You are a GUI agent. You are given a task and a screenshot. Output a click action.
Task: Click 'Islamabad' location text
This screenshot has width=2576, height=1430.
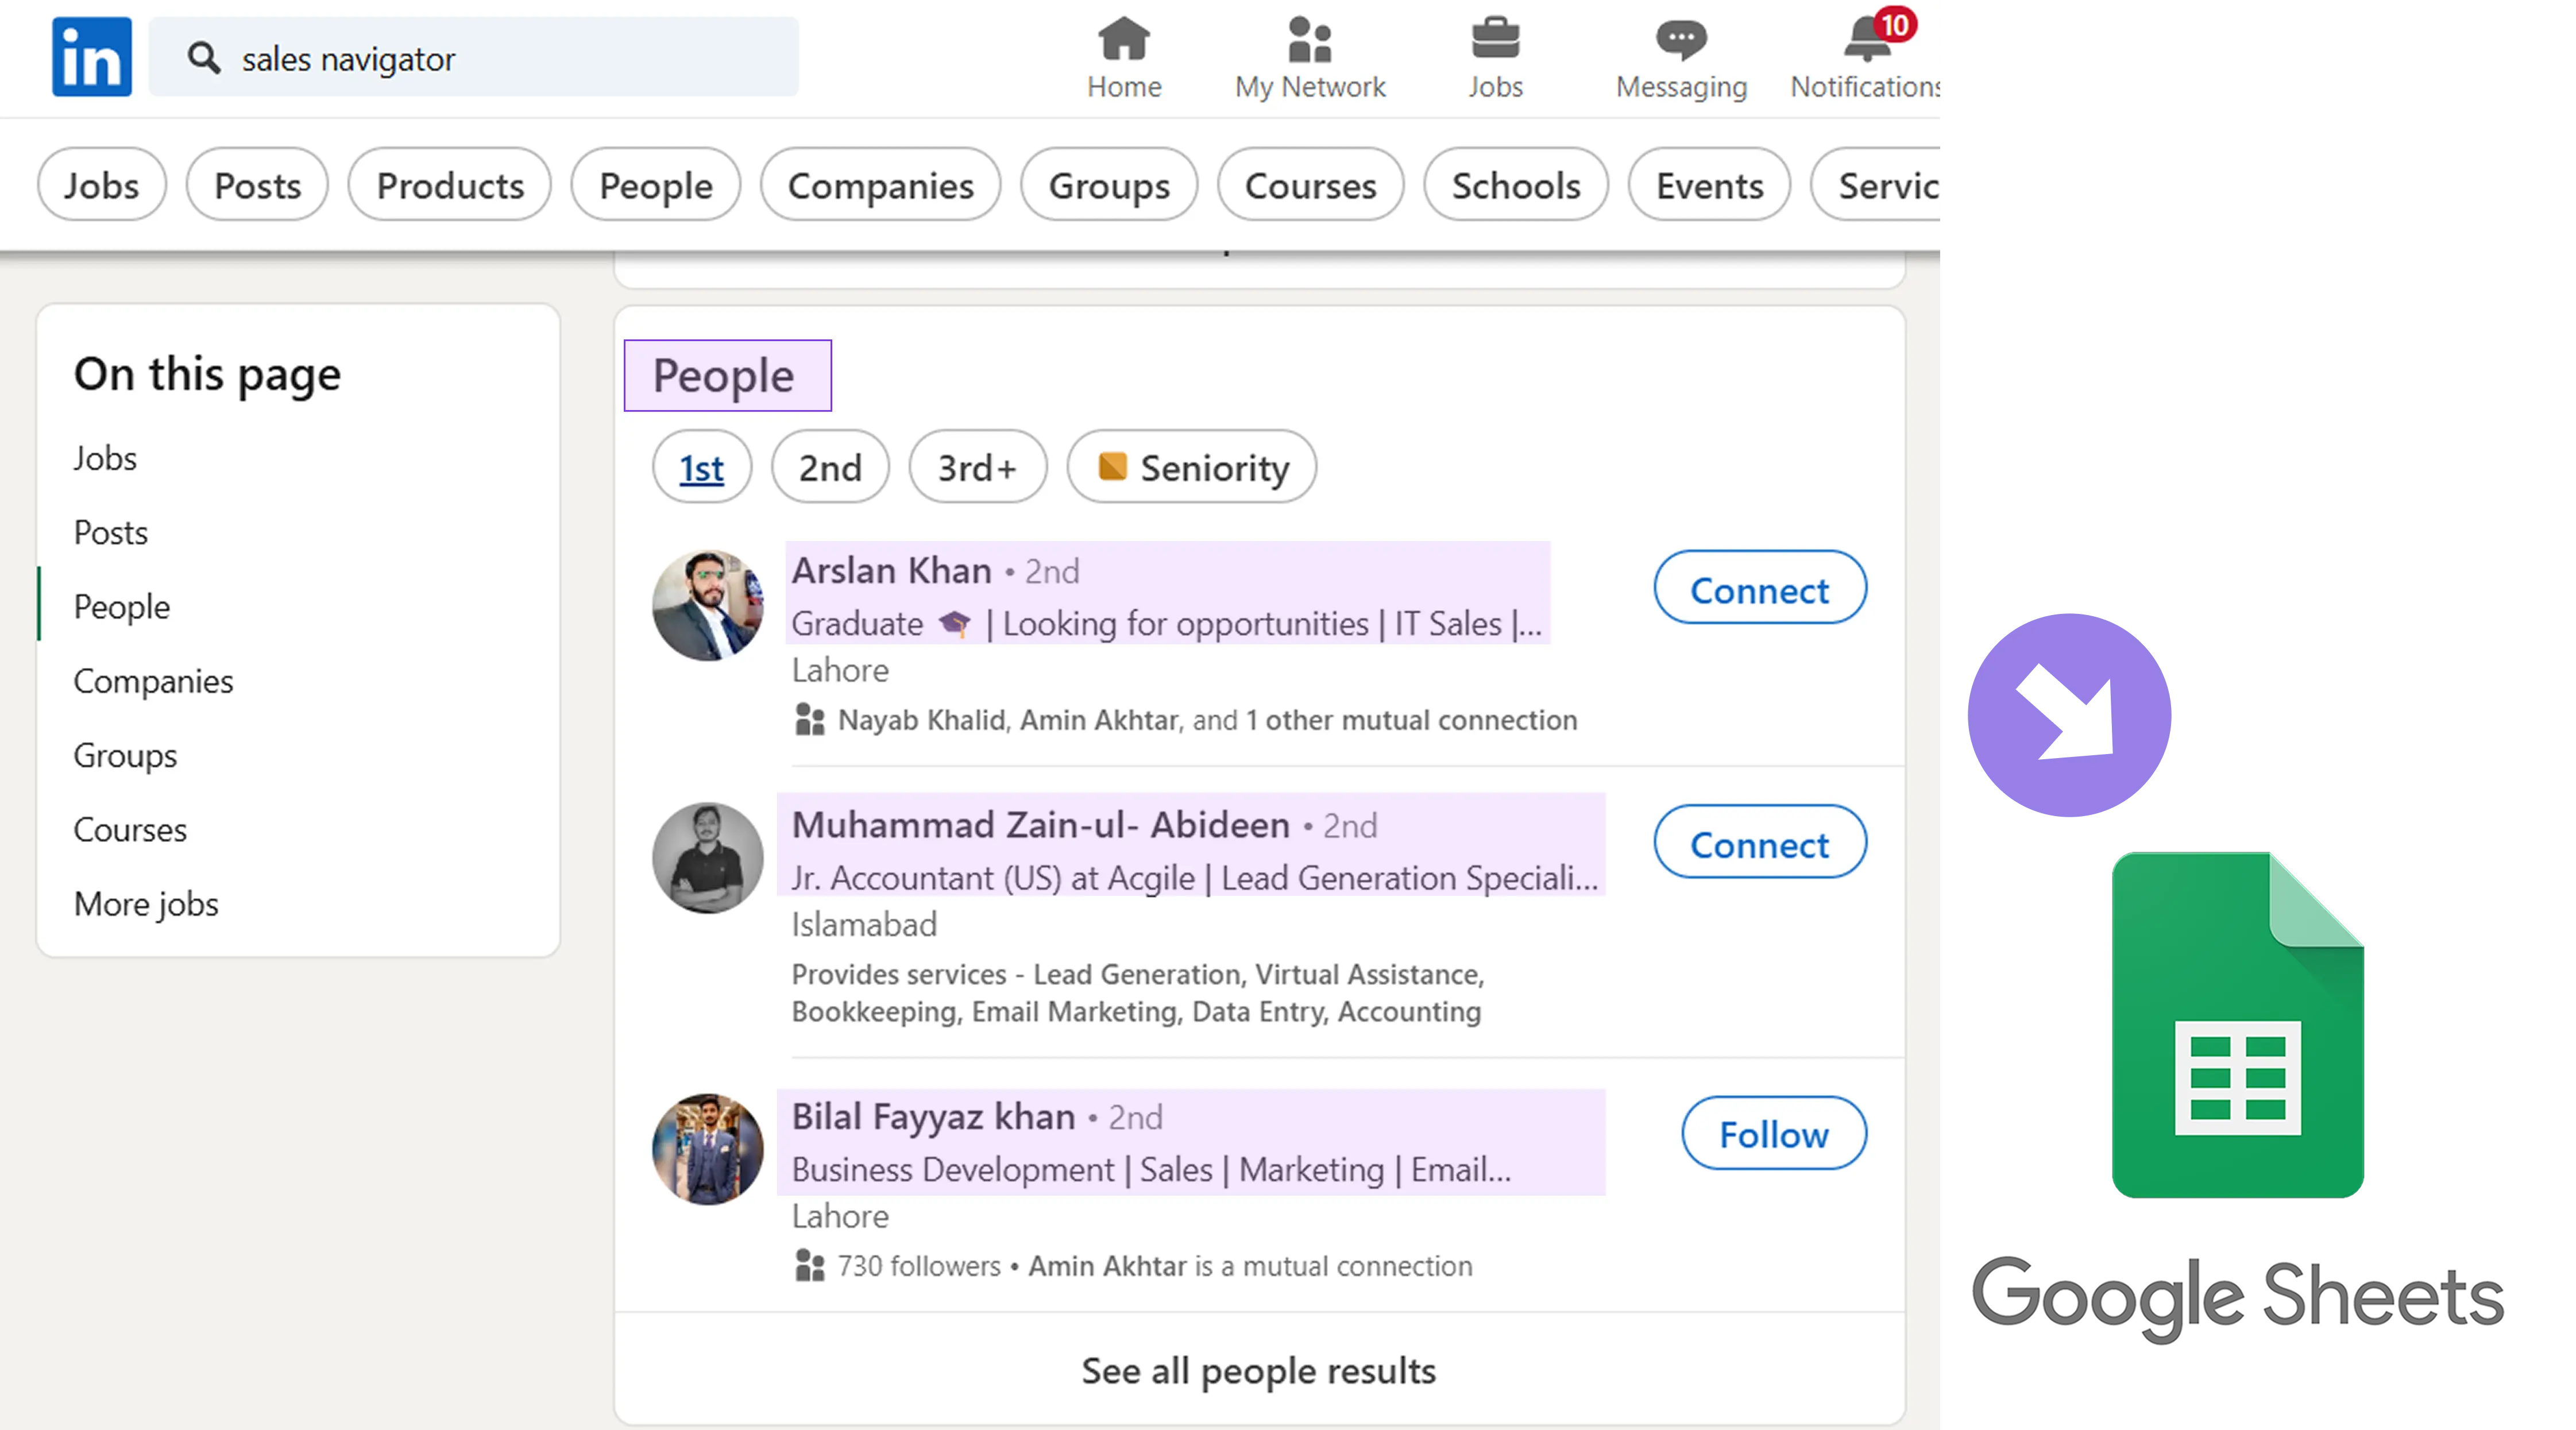864,924
